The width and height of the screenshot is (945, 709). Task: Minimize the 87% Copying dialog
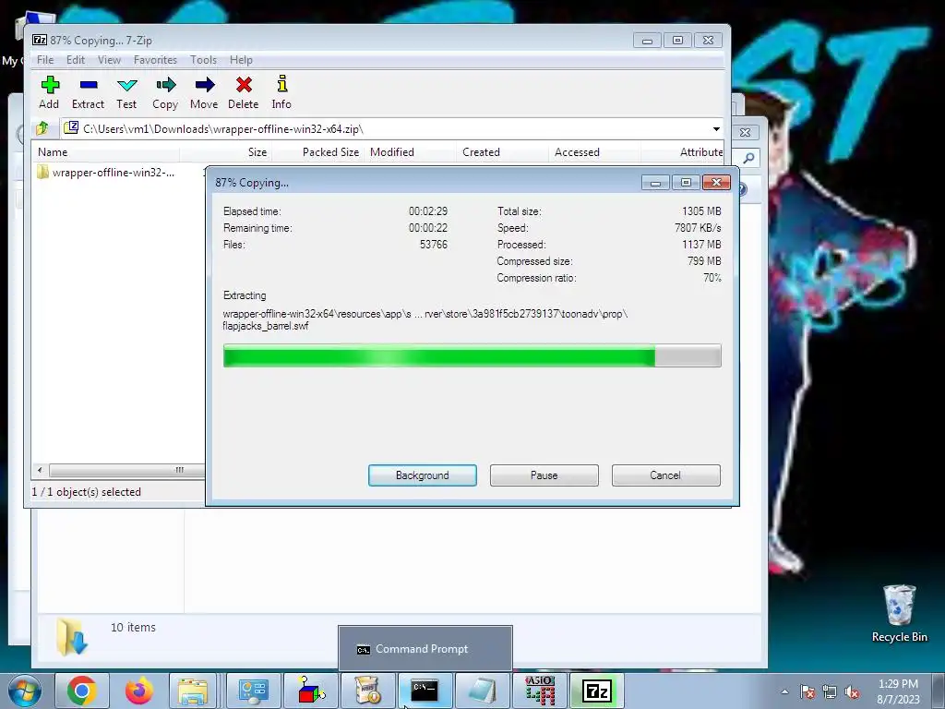(656, 182)
